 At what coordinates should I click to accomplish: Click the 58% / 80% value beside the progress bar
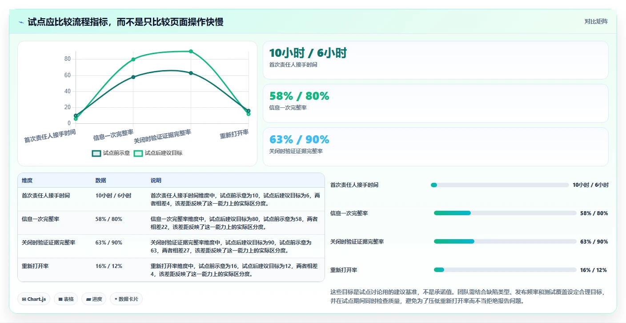tap(594, 213)
